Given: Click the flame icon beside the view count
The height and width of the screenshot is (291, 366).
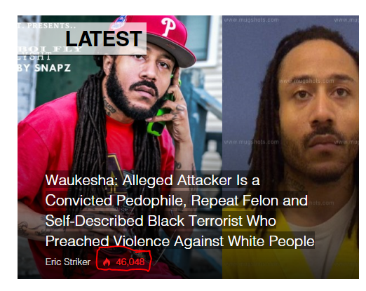Looking at the screenshot, I should (x=107, y=262).
